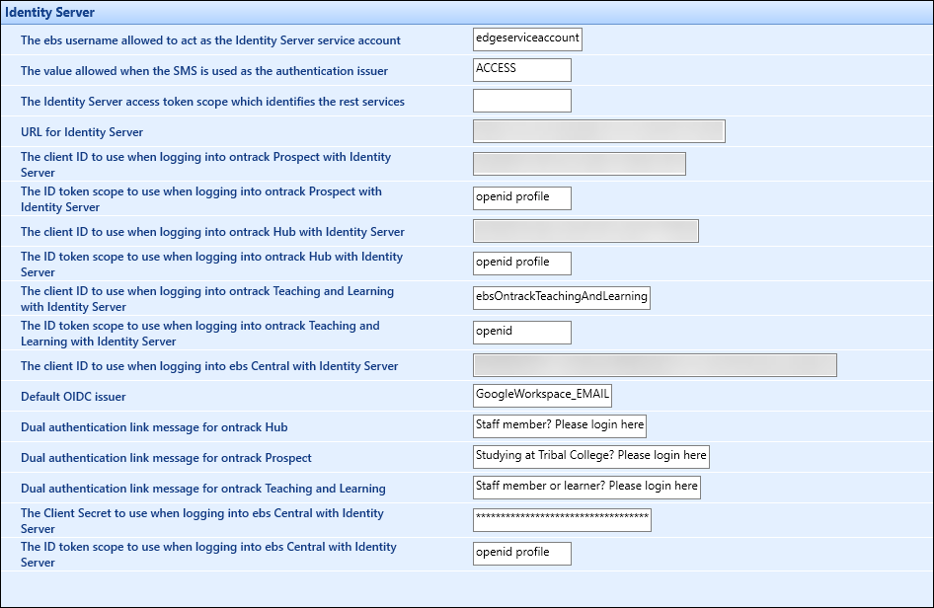Edit the ontrack Prospect ID token scope field
The image size is (934, 608).
point(521,198)
